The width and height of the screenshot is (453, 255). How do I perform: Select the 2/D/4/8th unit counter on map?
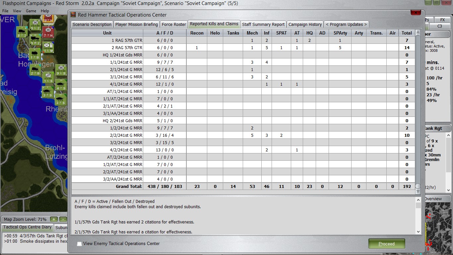tap(34, 24)
